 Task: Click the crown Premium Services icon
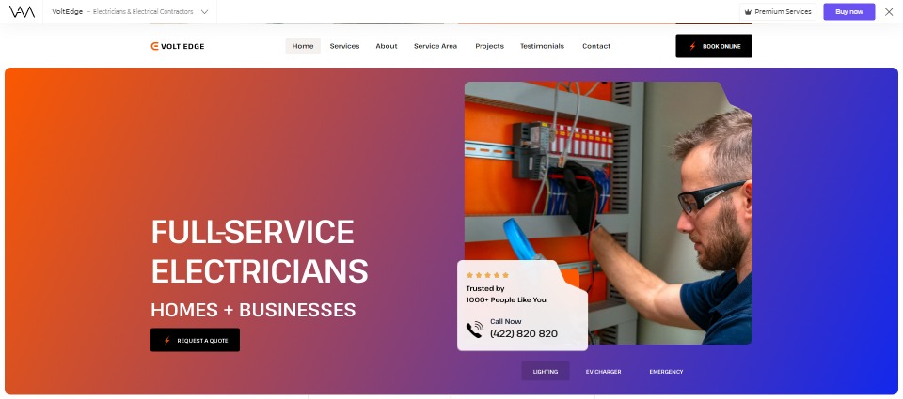coord(748,12)
